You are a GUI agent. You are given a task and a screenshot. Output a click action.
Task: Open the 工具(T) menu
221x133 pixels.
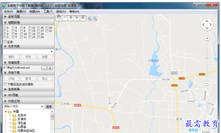(x=48, y=11)
